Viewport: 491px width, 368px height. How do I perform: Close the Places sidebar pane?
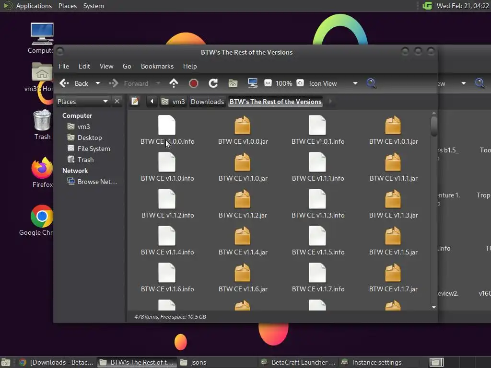[x=117, y=102]
